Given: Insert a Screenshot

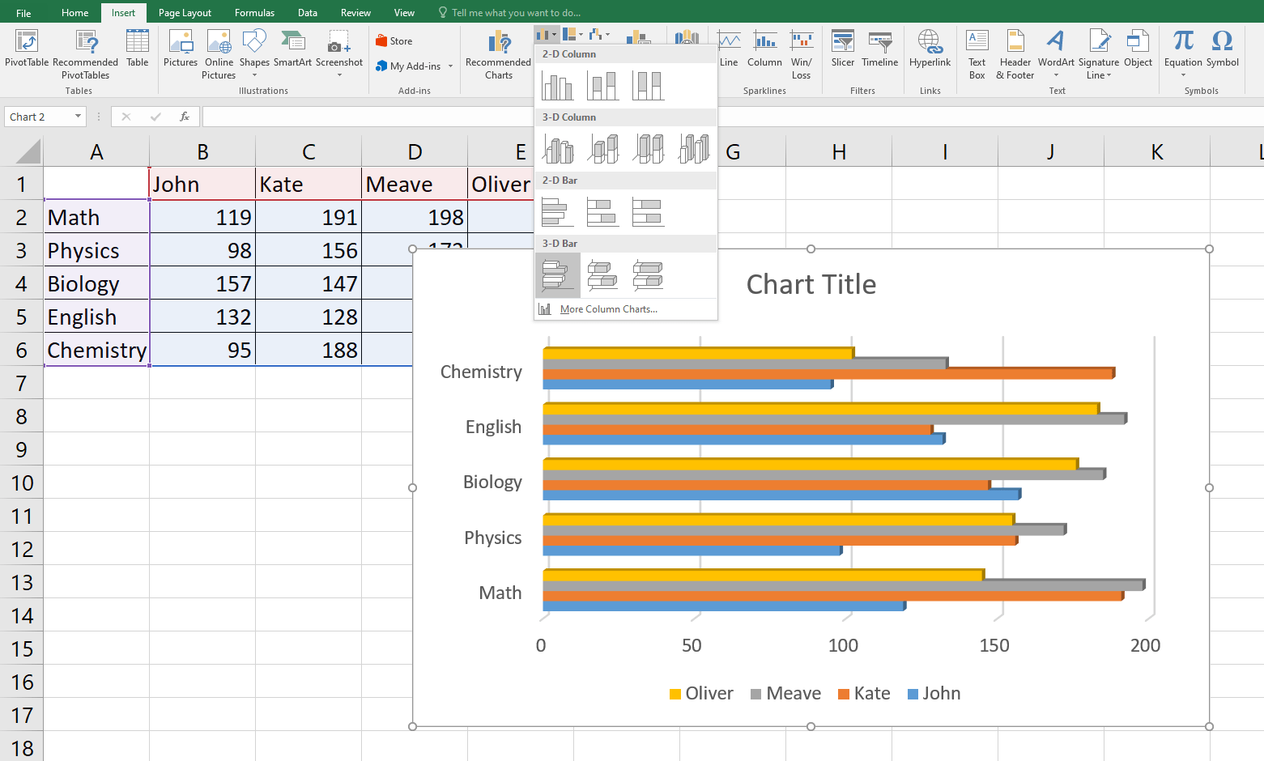Looking at the screenshot, I should pos(338,50).
